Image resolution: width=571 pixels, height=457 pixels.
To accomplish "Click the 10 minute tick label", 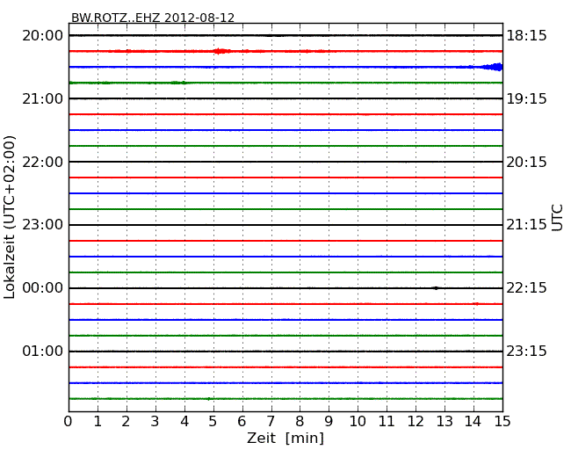I will (x=358, y=422).
